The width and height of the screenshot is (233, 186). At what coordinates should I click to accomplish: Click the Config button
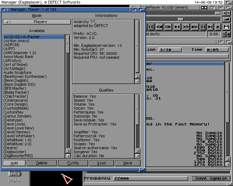coord(73,163)
